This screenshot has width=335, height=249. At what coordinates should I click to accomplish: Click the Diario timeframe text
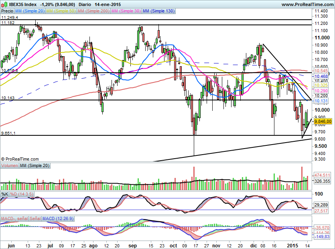(x=85, y=4)
